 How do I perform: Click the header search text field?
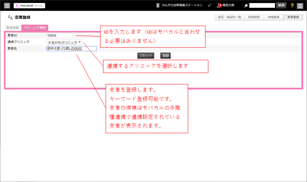click(262, 6)
